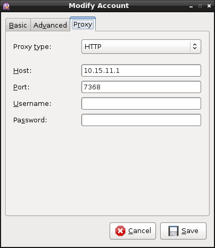
Task: Close the Modify Account window
Action: [x=209, y=6]
